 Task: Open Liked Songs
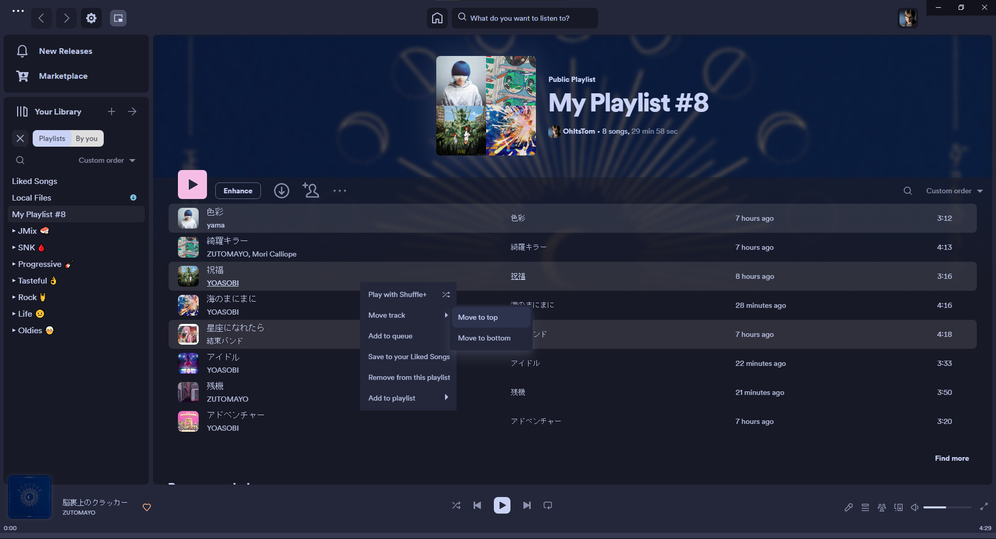35,181
